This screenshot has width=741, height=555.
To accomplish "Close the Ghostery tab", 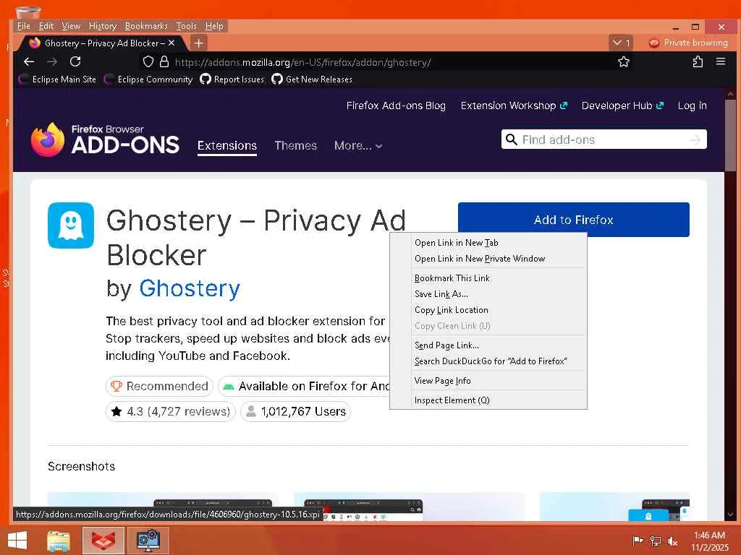I will pyautogui.click(x=172, y=43).
